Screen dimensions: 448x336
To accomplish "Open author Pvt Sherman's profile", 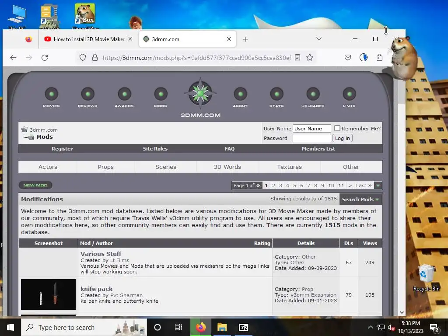I will click(x=126, y=295).
